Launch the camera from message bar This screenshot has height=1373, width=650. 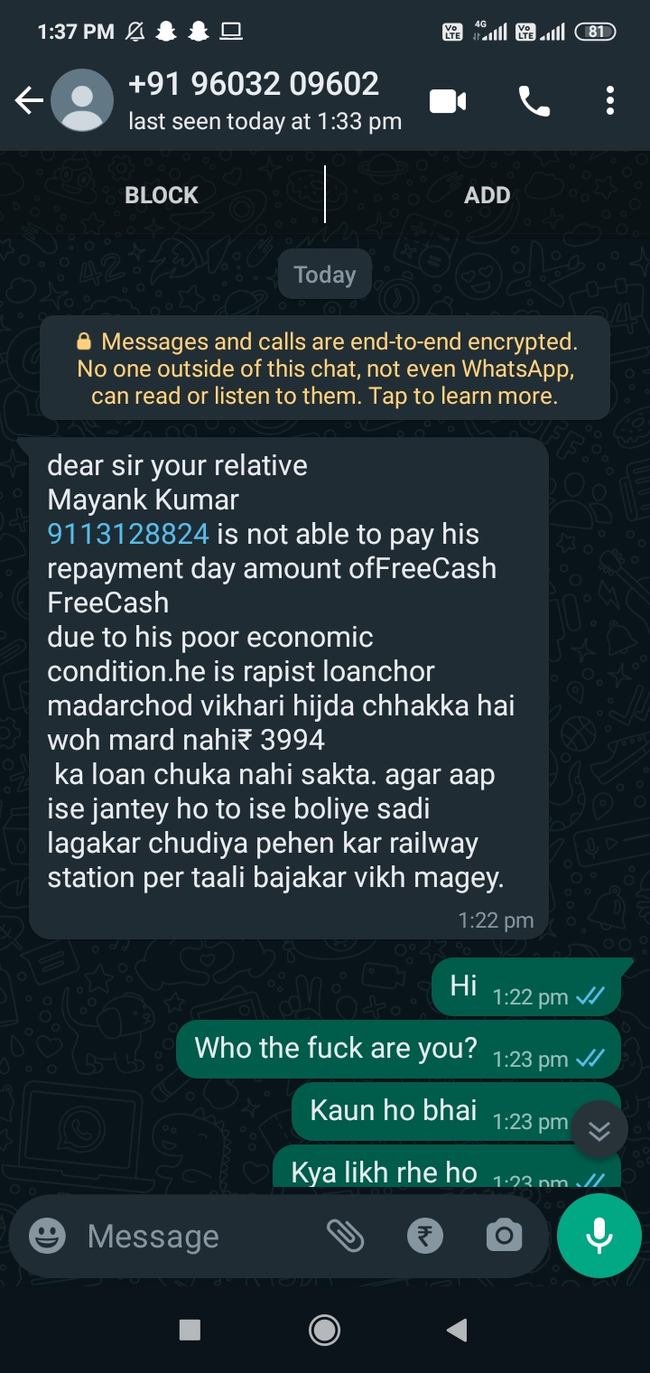coord(504,1236)
